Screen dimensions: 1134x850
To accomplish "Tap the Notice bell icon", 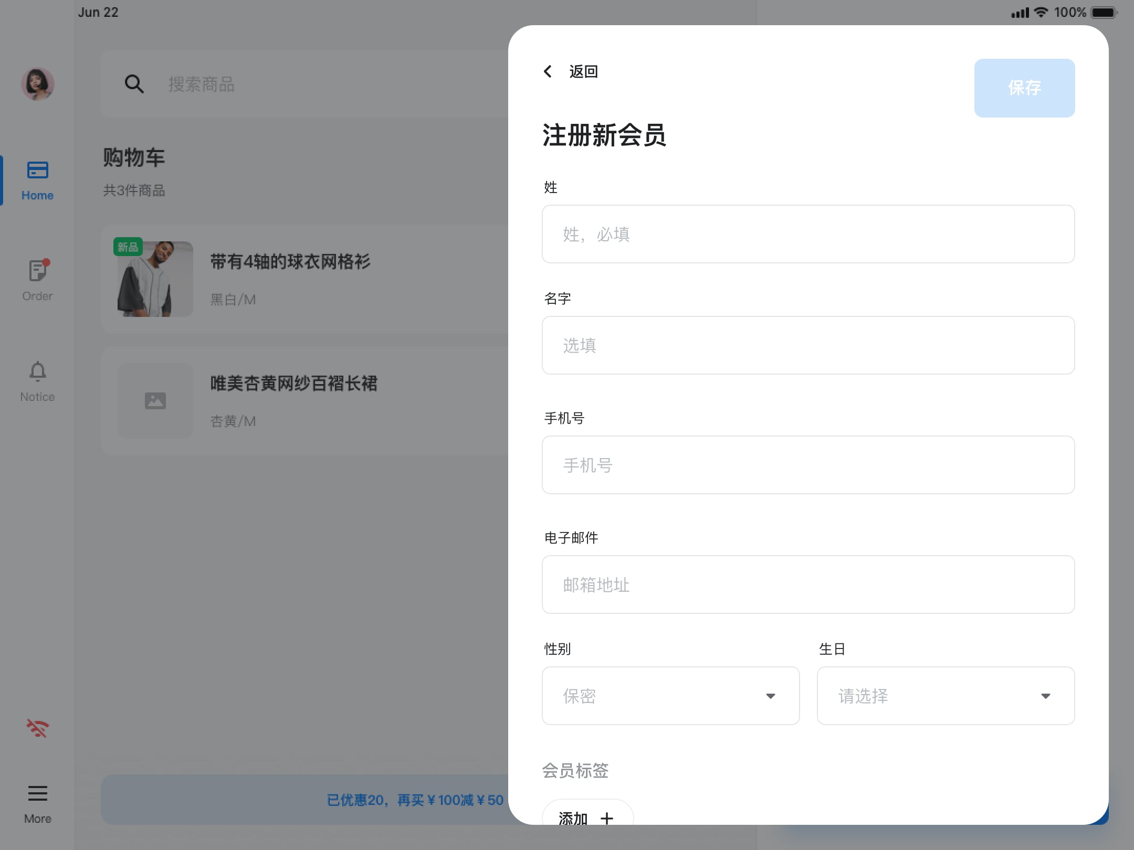I will tap(37, 371).
